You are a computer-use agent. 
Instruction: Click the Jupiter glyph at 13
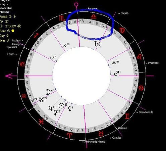[50, 108]
